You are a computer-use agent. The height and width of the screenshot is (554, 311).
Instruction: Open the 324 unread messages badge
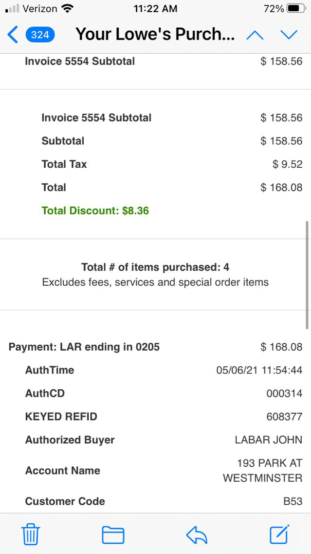[x=40, y=35]
